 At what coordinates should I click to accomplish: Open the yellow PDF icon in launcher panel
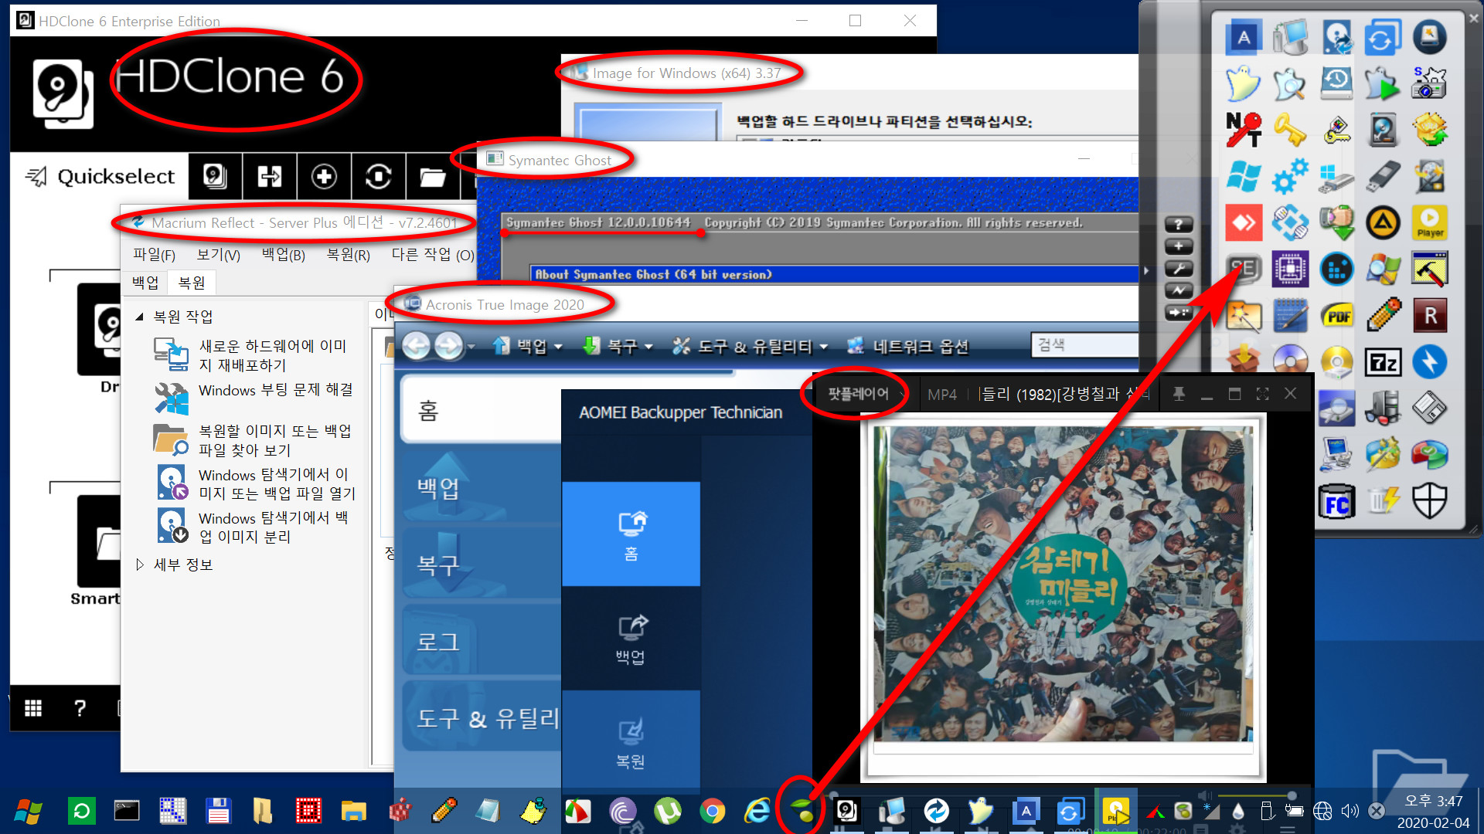tap(1337, 316)
